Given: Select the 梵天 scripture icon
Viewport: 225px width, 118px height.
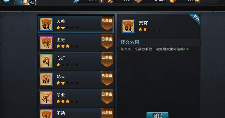Looking at the screenshot, I should [46, 79].
